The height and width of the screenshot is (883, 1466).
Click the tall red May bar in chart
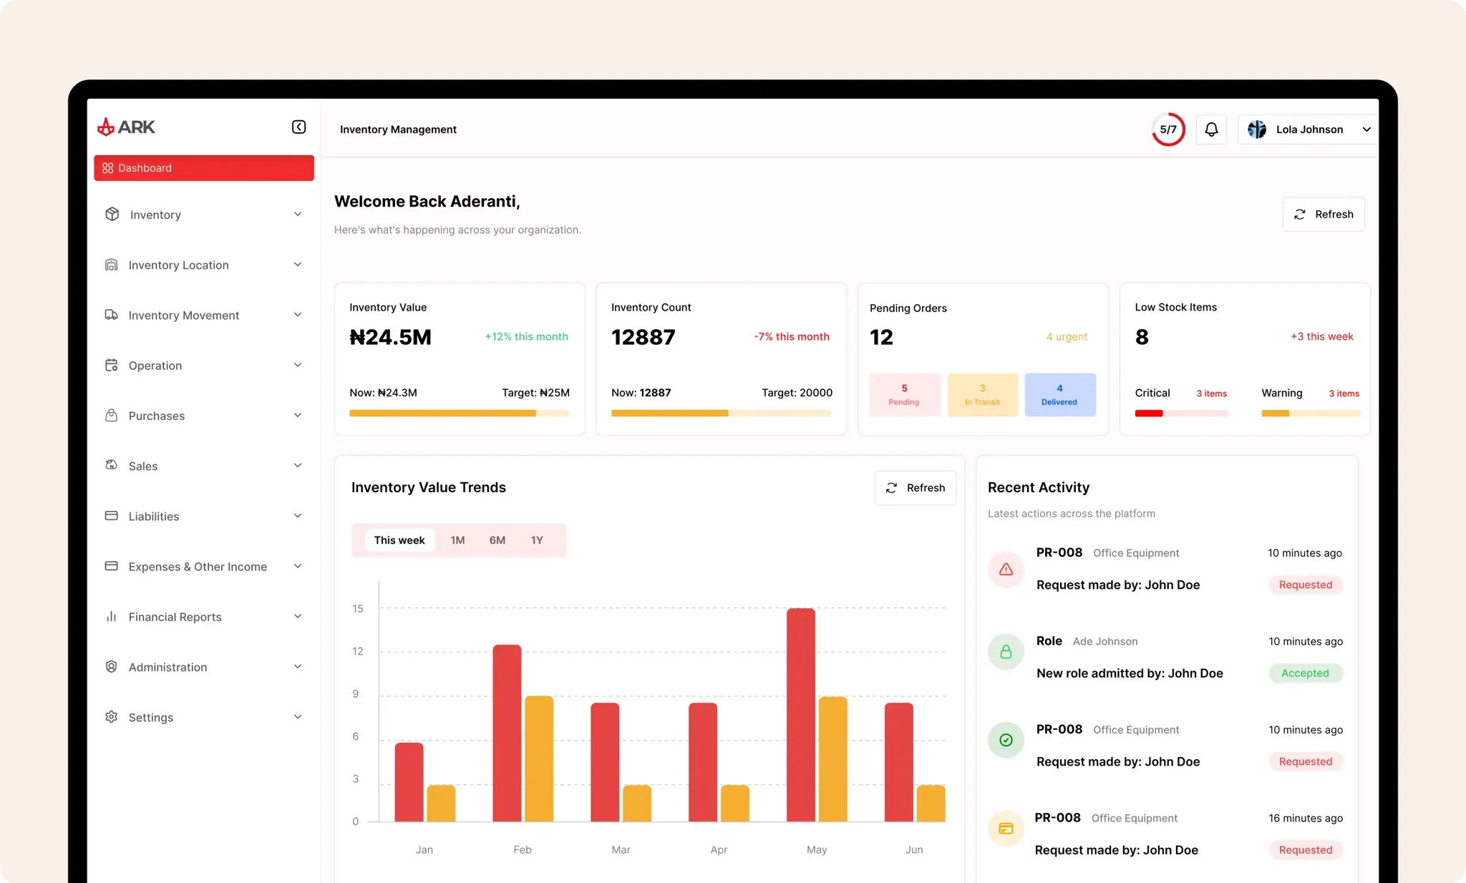coord(801,714)
